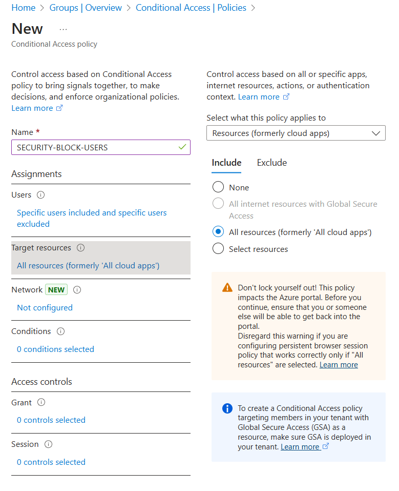The width and height of the screenshot is (399, 491).
Task: Click the policy Name input field
Action: [x=101, y=147]
